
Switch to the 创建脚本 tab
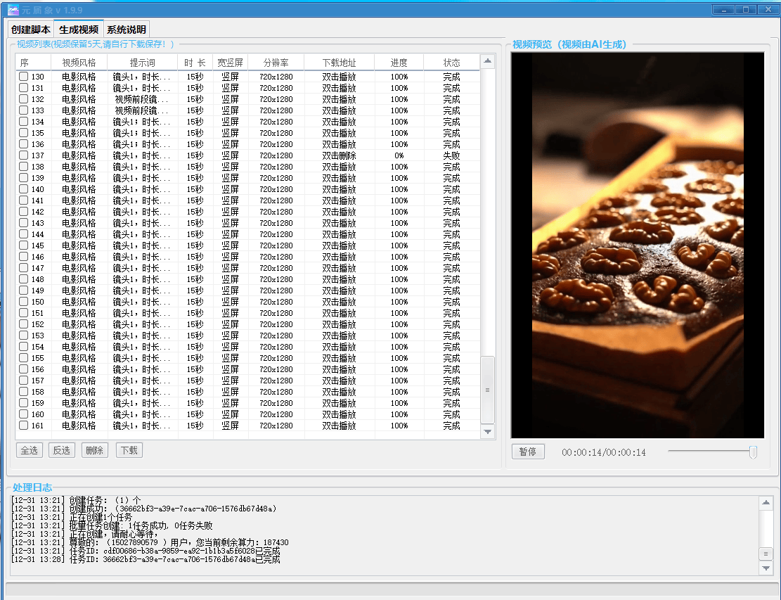point(31,30)
